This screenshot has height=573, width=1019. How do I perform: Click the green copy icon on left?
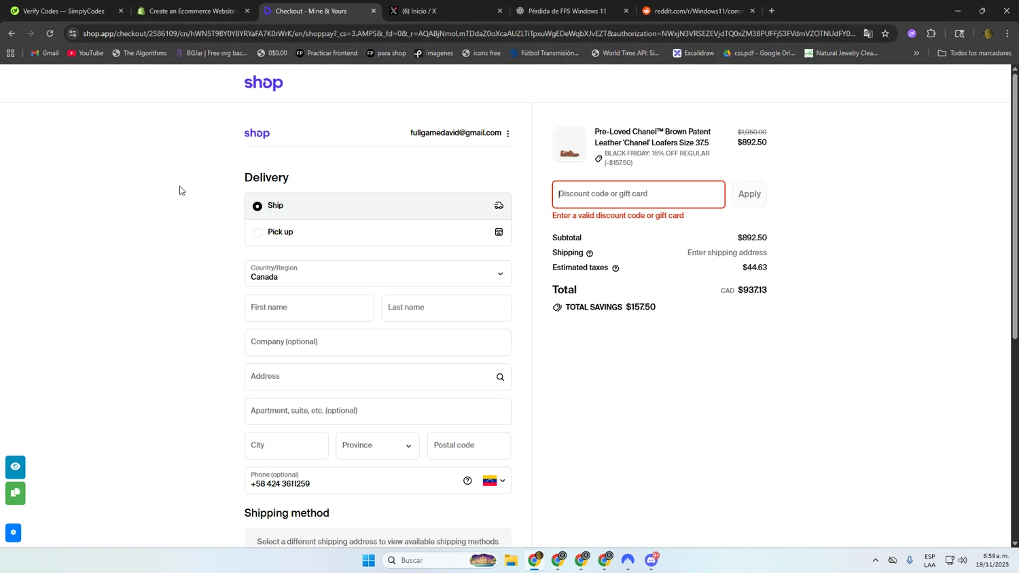point(15,493)
